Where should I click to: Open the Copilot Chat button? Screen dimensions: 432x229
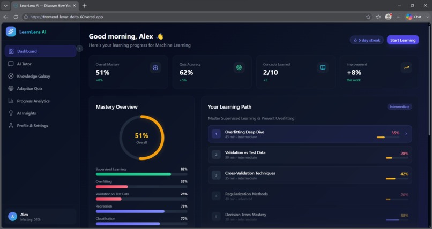coord(414,17)
